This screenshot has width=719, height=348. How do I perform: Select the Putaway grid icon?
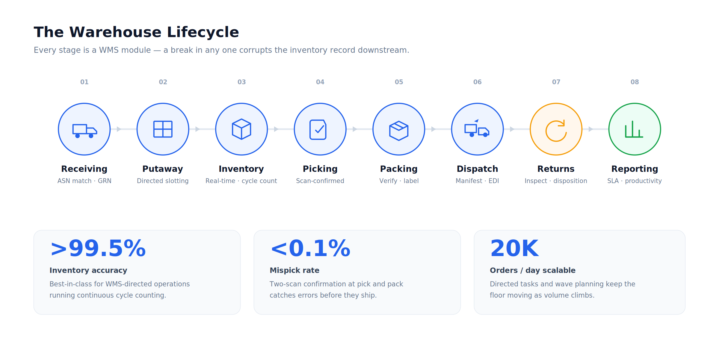(163, 129)
